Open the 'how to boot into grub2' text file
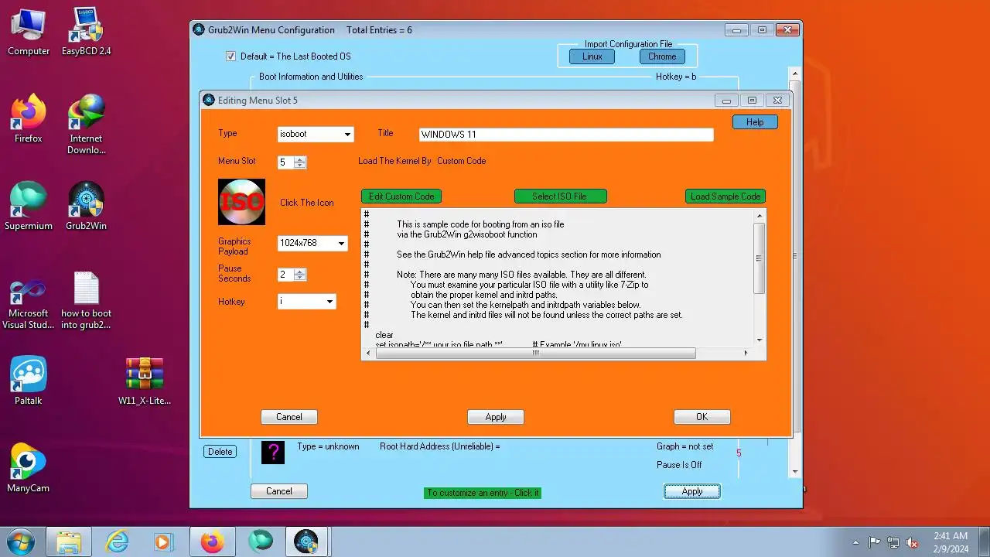 click(86, 300)
